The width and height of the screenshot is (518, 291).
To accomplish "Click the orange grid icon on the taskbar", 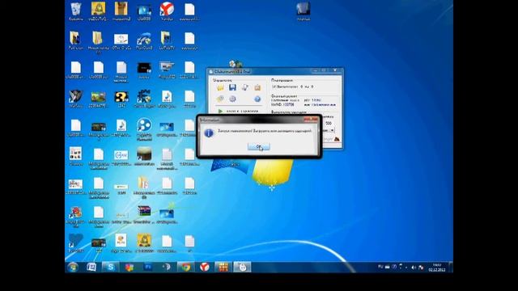I will point(223,268).
